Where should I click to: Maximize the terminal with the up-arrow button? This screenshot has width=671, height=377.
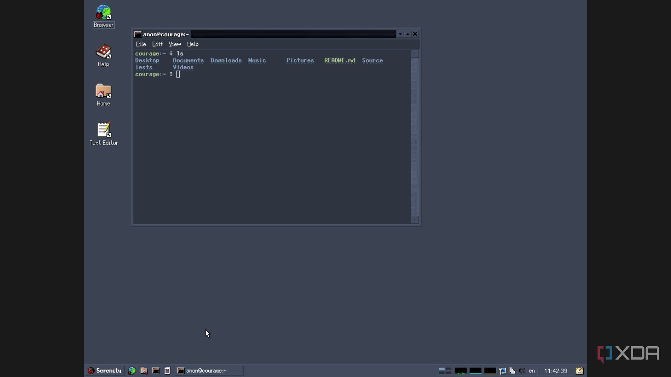[x=407, y=34]
